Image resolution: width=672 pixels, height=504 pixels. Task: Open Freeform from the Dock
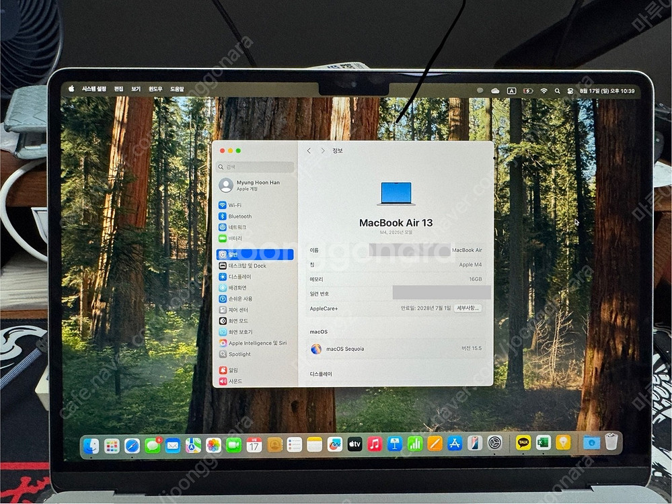pos(335,444)
